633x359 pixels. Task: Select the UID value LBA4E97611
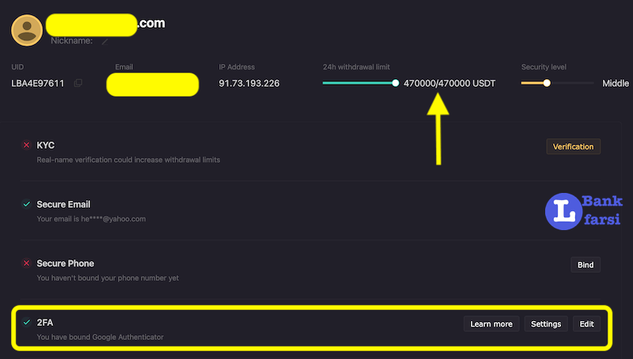40,83
